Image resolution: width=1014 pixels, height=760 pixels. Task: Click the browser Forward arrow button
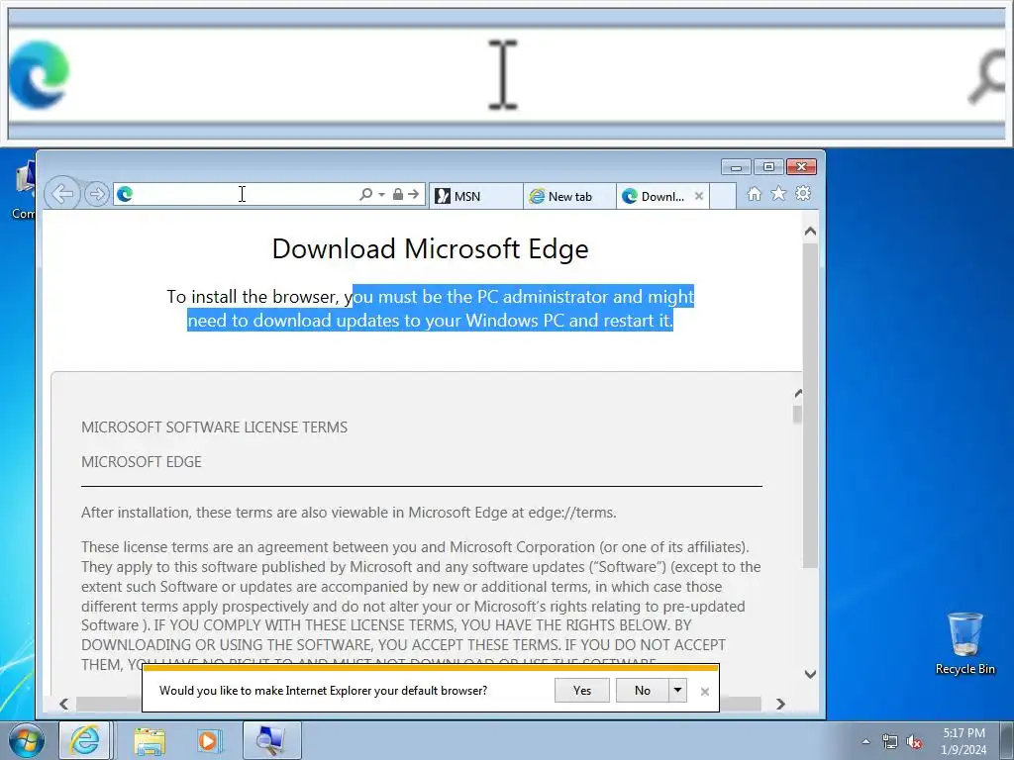click(97, 194)
